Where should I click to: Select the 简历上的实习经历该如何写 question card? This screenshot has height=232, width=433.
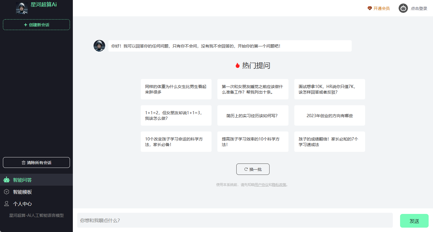[x=253, y=116]
